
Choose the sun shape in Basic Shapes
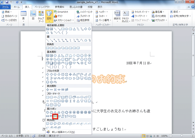(x=82, y=63)
